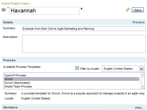The image size is (147, 110).
Task: Click the yellow refresh arrows icon
Action: (128, 10)
